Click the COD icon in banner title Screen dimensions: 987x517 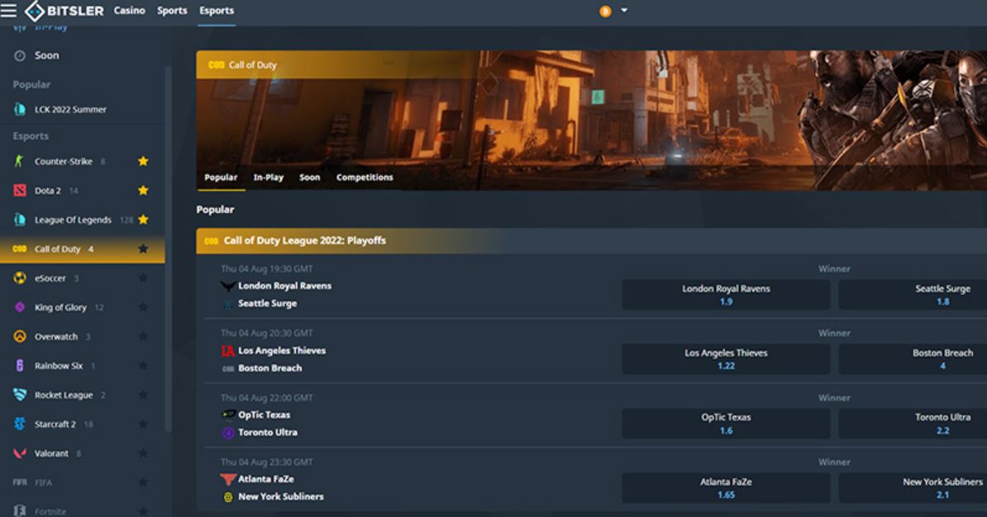pos(217,64)
